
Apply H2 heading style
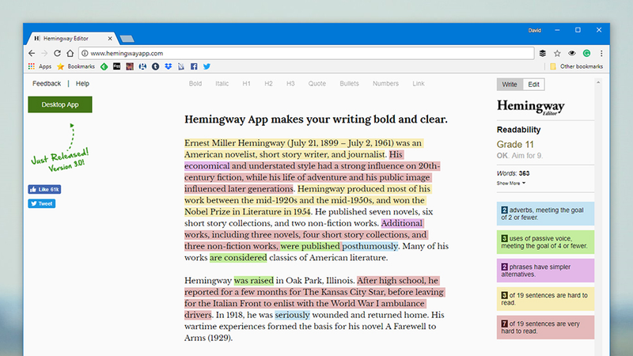point(268,84)
